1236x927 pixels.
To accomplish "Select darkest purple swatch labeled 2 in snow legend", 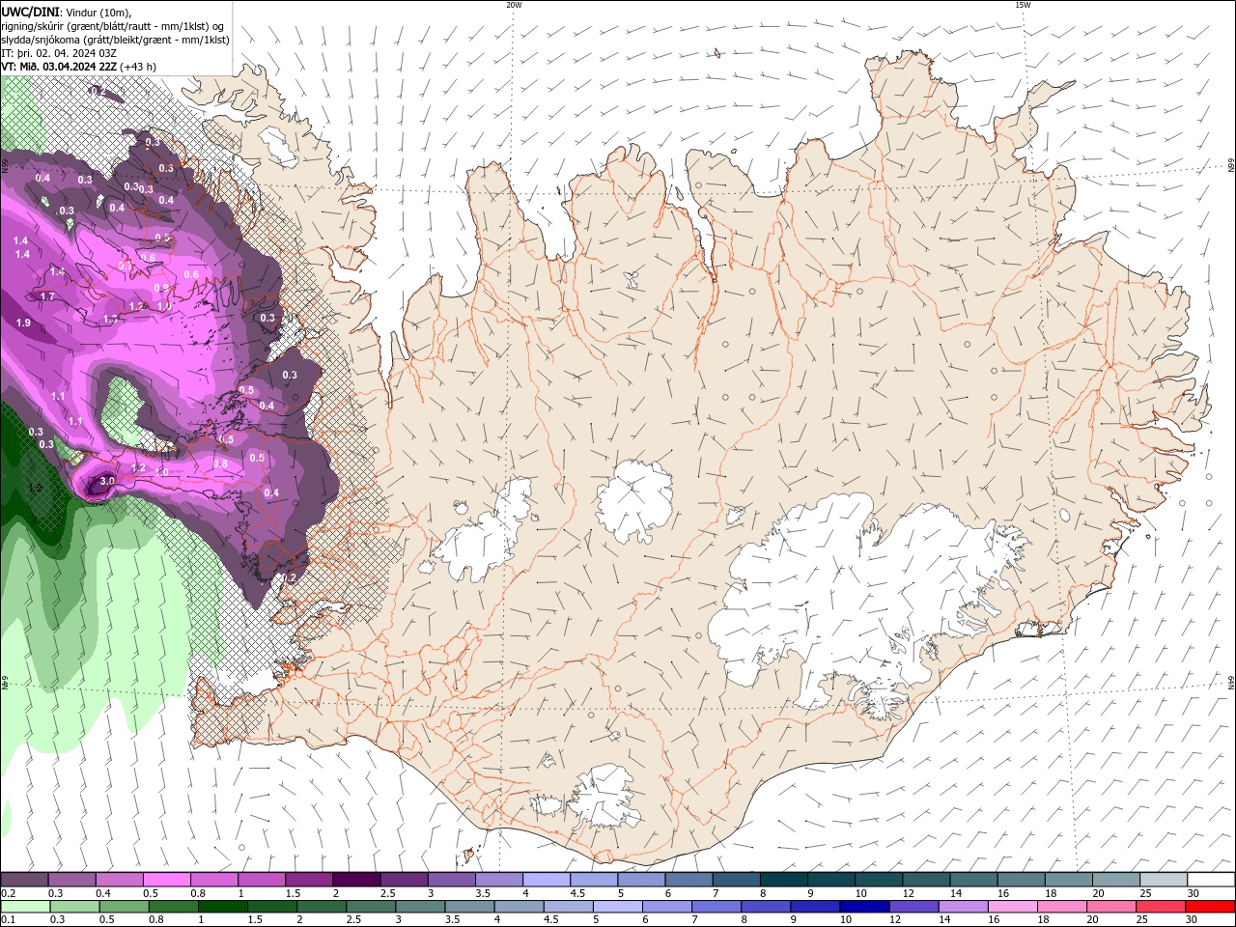I will click(355, 879).
